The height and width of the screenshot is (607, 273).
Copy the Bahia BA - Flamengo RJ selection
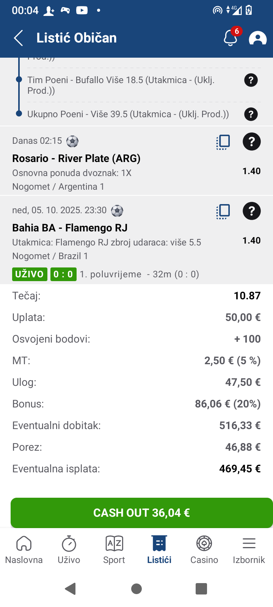223,211
